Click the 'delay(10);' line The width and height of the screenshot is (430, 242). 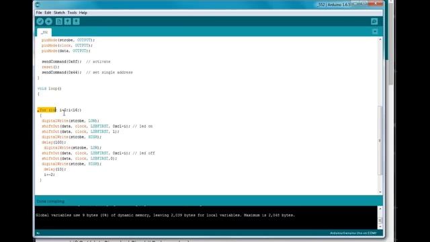(x=55, y=169)
